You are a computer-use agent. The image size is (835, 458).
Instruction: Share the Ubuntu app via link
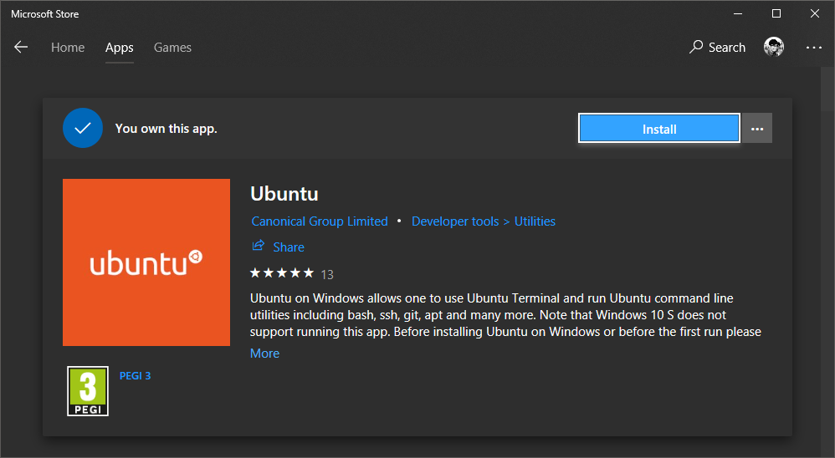coord(289,247)
